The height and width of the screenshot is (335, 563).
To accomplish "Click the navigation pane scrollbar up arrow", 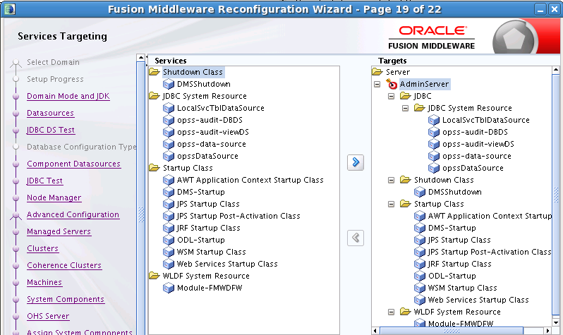I will click(x=141, y=58).
